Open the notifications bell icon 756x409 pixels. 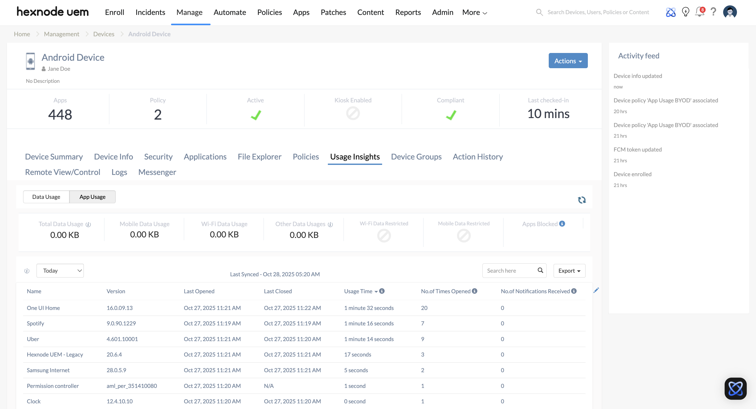[699, 12]
